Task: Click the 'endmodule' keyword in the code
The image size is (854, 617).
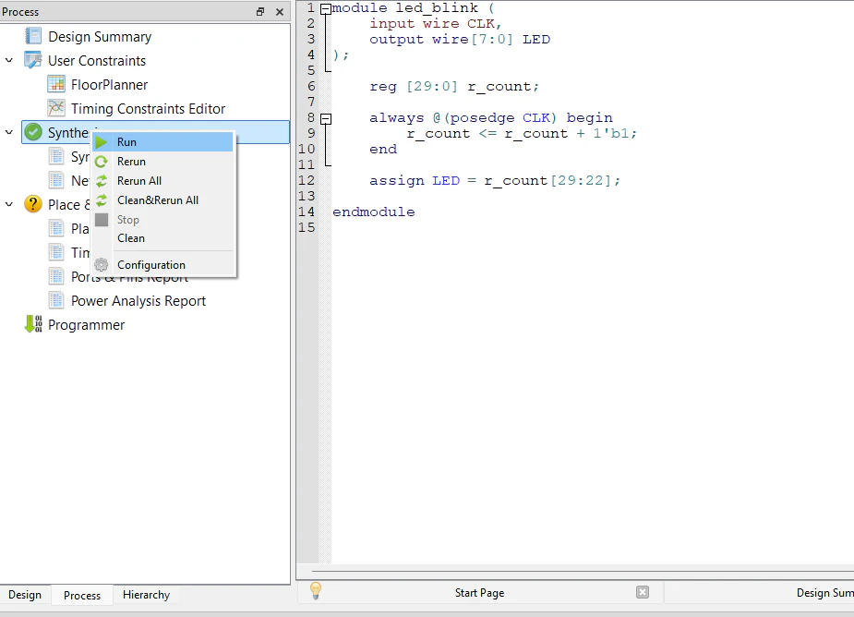Action: click(374, 212)
